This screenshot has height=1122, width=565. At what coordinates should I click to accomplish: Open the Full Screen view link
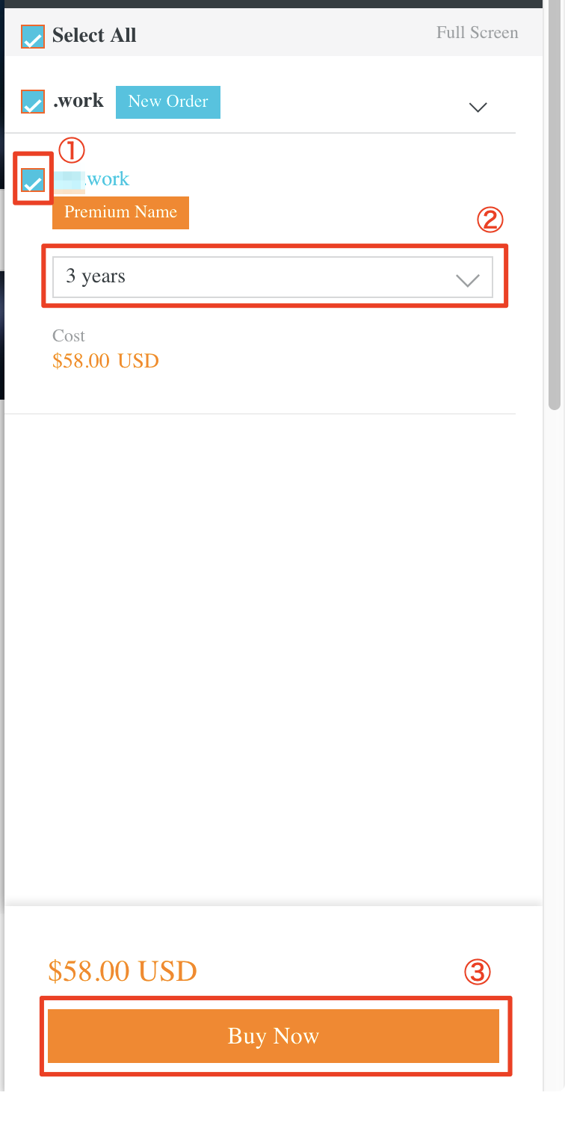(x=477, y=33)
